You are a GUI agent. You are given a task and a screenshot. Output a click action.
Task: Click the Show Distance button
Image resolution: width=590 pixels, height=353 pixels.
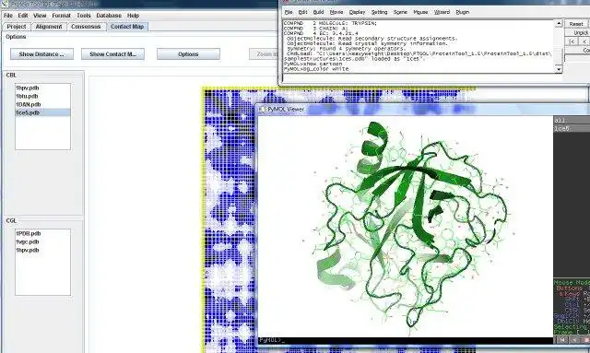click(41, 54)
